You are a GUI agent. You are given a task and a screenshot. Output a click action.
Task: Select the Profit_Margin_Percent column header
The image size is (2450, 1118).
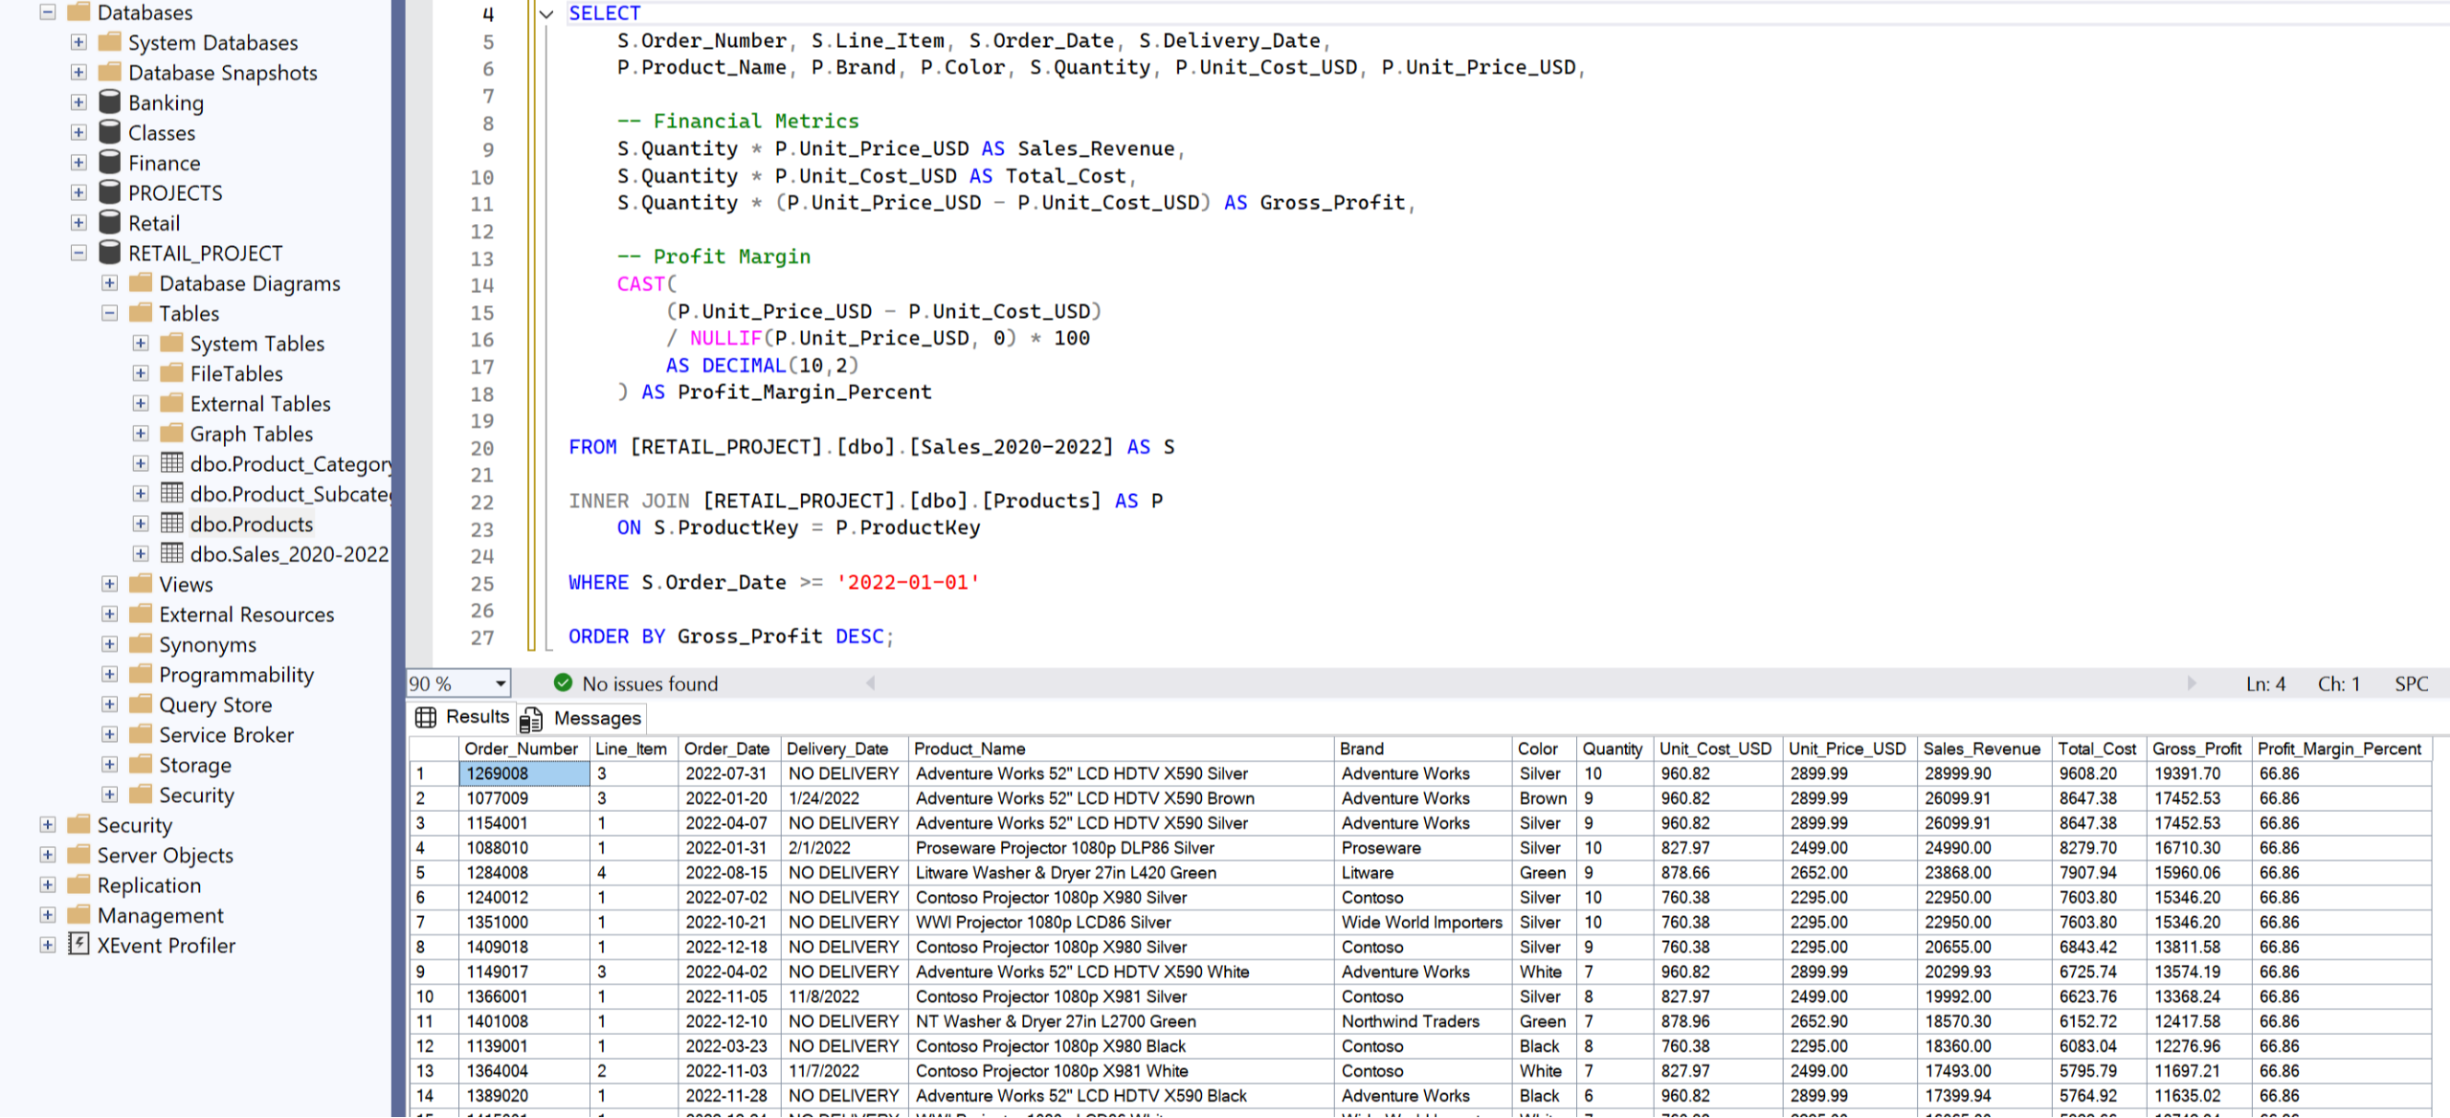2341,749
